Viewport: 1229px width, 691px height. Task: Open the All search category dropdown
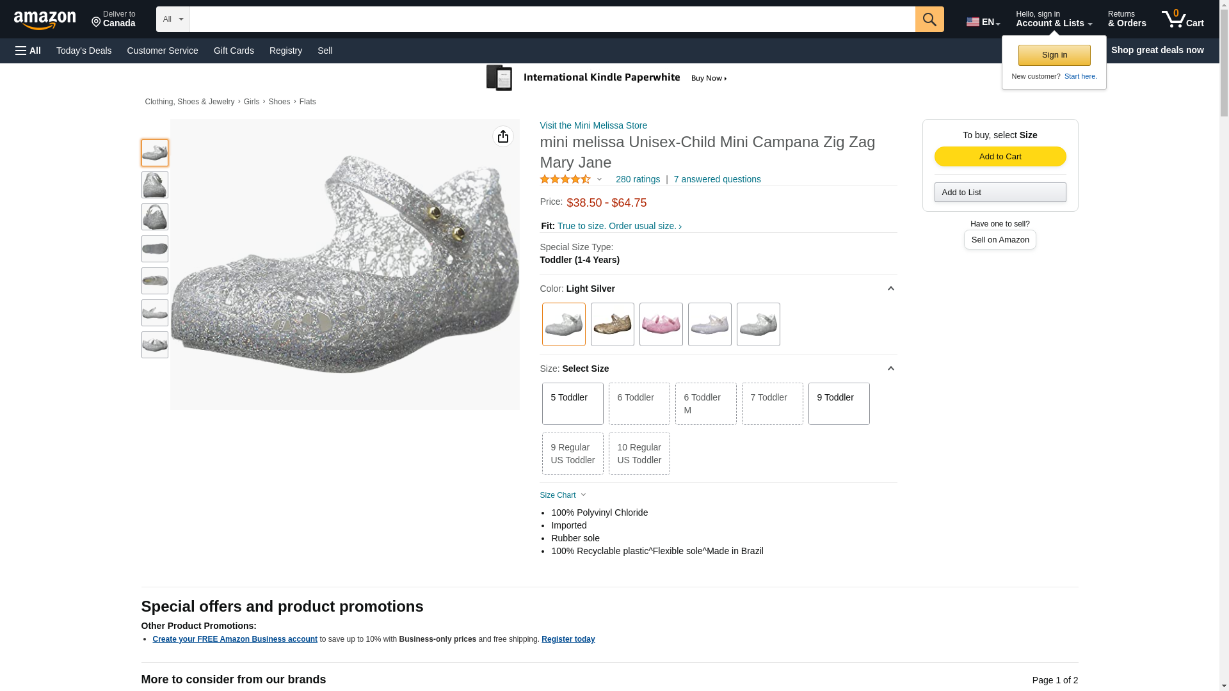[x=173, y=19]
